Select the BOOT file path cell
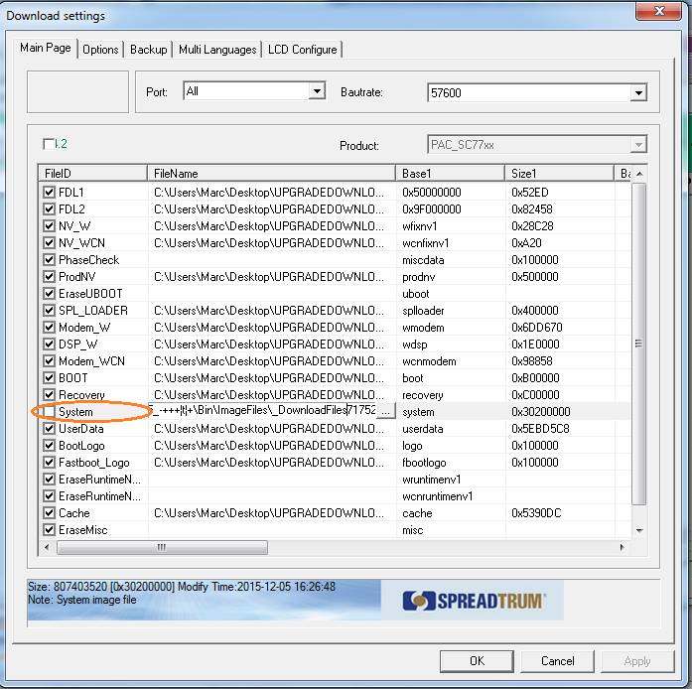Viewport: 692px width, 689px height. pos(269,378)
